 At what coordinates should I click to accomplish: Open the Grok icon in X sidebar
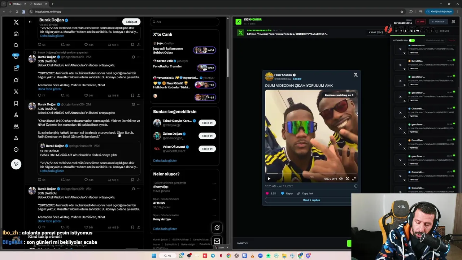[16, 80]
